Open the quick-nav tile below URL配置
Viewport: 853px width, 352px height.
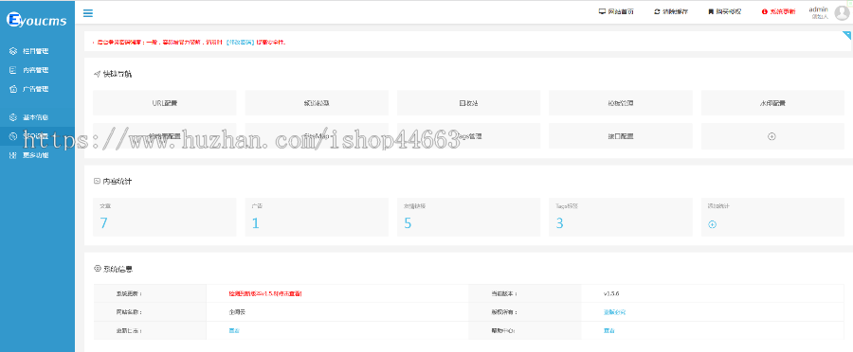tap(164, 136)
